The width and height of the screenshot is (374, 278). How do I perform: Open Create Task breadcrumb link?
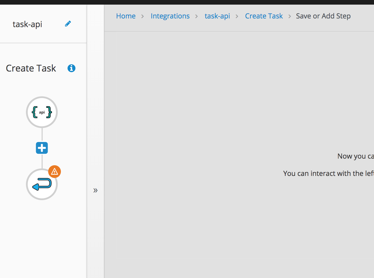(264, 16)
